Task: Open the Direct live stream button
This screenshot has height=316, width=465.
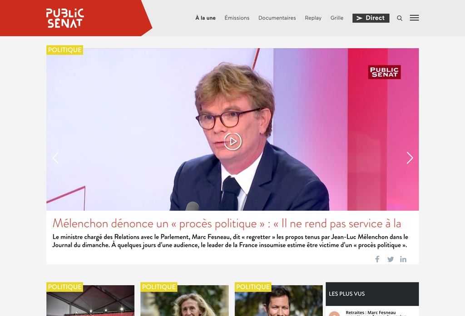Action: (x=371, y=18)
